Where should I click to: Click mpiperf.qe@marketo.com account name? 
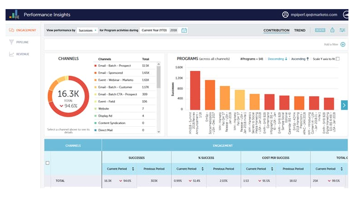point(314,15)
